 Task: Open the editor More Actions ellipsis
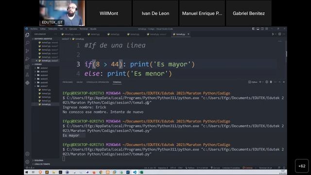tap(284, 34)
